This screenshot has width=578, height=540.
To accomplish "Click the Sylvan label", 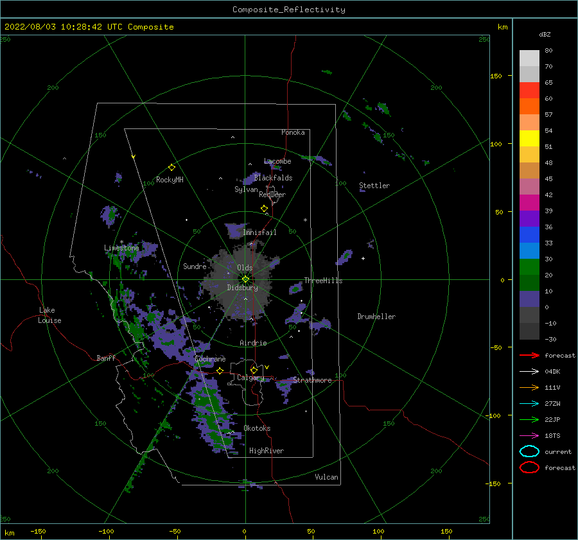I will [246, 190].
